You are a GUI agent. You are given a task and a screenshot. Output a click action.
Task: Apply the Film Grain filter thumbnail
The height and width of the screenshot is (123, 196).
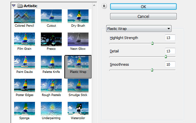[24, 39]
